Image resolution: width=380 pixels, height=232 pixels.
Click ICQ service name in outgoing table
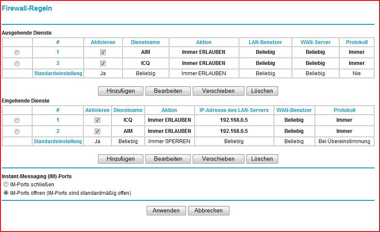pyautogui.click(x=145, y=63)
